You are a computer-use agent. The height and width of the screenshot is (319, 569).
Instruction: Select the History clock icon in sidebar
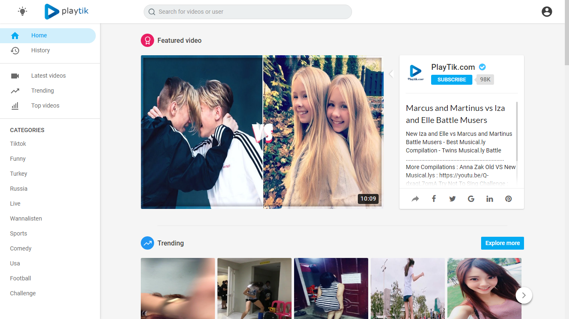point(15,50)
